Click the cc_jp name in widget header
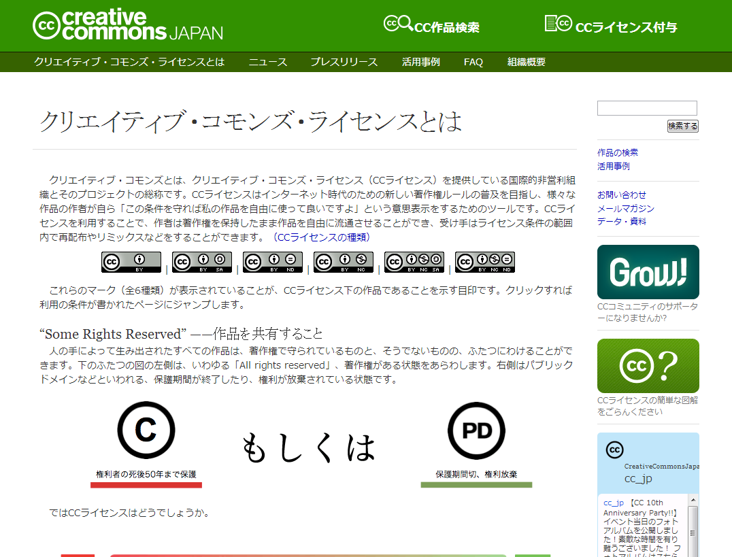 point(638,479)
